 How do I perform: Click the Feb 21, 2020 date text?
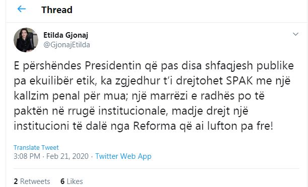[67, 156]
